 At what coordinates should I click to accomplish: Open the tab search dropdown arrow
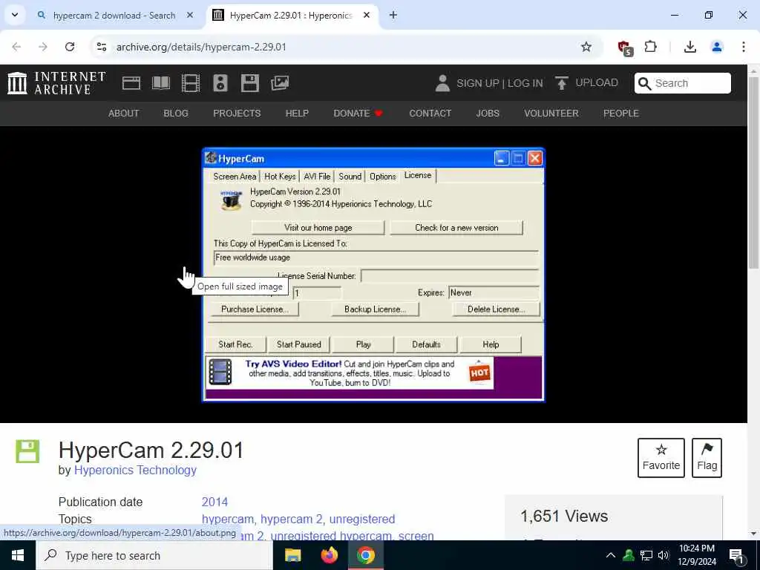pos(15,15)
